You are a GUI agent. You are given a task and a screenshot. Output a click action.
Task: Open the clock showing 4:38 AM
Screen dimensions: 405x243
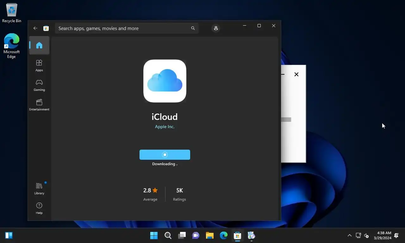click(383, 235)
